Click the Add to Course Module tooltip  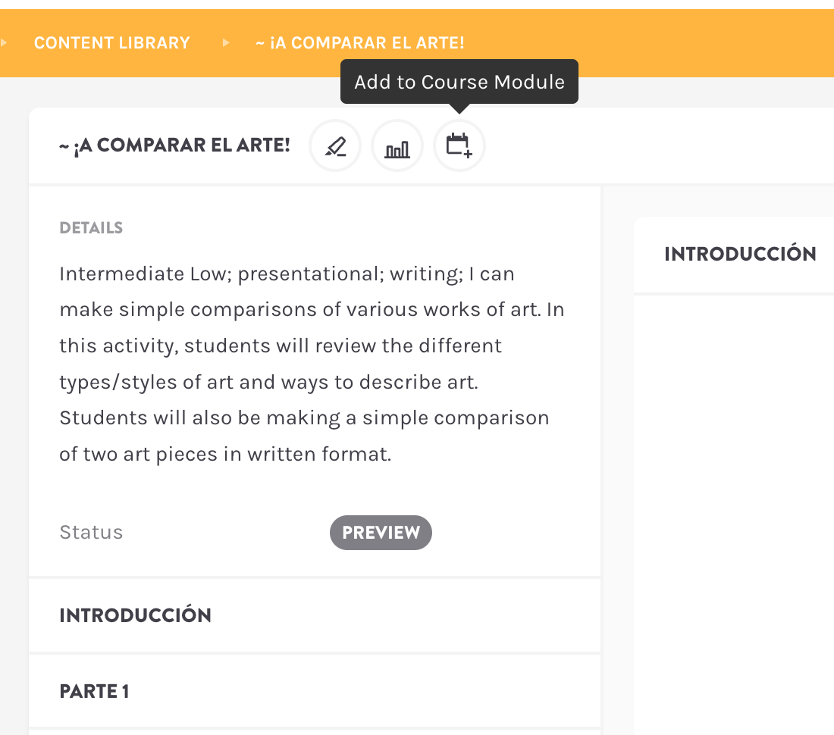point(459,82)
